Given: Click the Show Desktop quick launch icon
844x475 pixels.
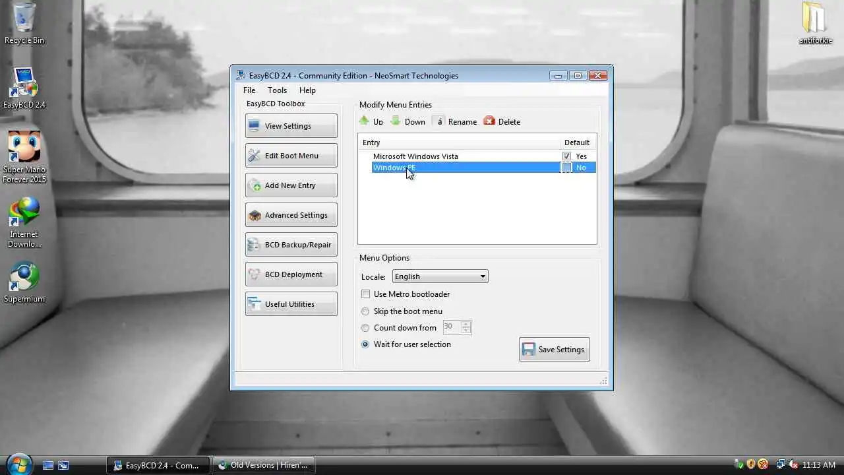Looking at the screenshot, I should pos(48,465).
